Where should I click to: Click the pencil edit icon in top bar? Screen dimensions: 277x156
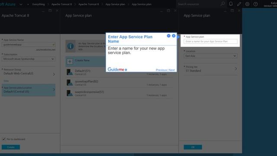[x=239, y=4]
